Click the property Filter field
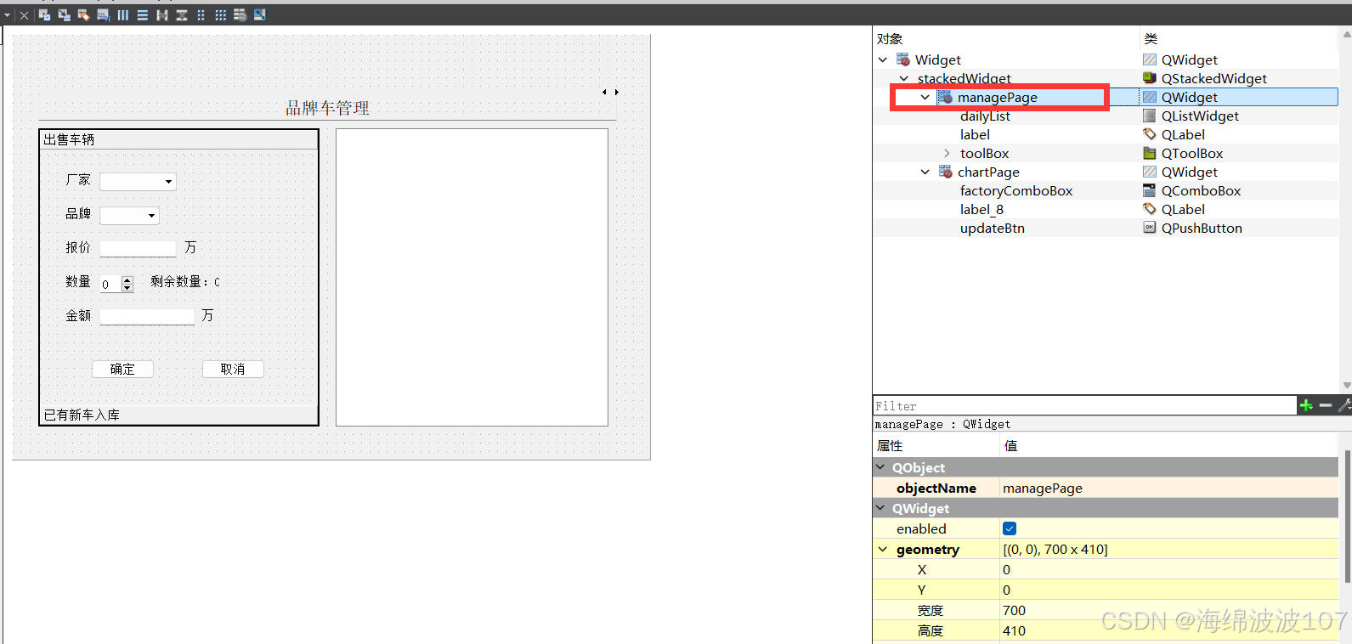Image resolution: width=1352 pixels, height=644 pixels. [1084, 406]
